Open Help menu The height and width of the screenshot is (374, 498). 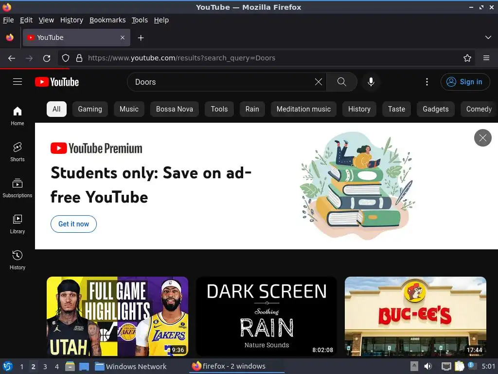coord(161,20)
